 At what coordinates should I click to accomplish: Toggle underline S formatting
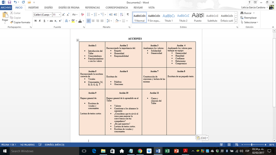44,21
